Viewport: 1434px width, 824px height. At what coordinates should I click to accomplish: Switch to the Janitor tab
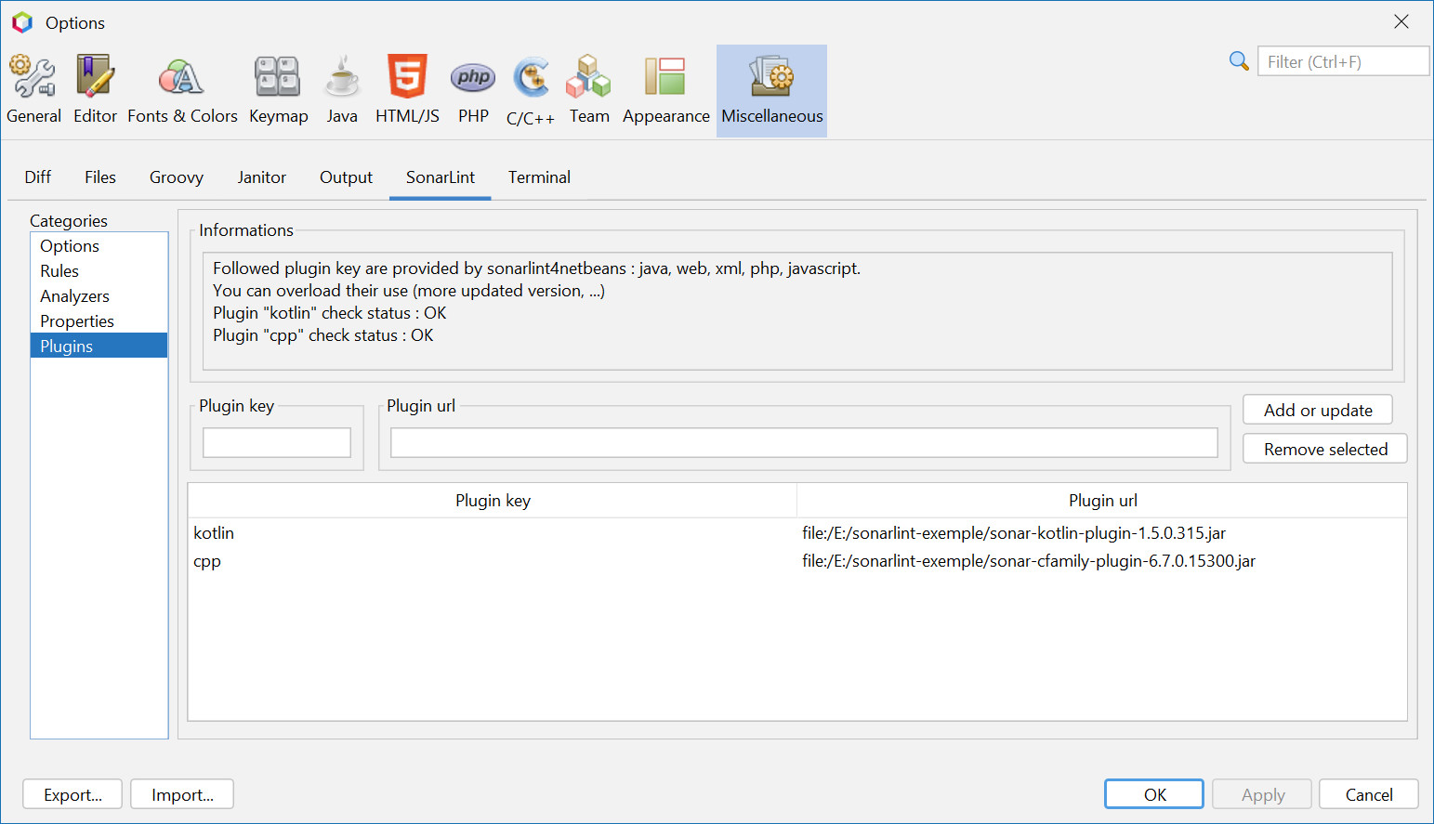coord(261,177)
